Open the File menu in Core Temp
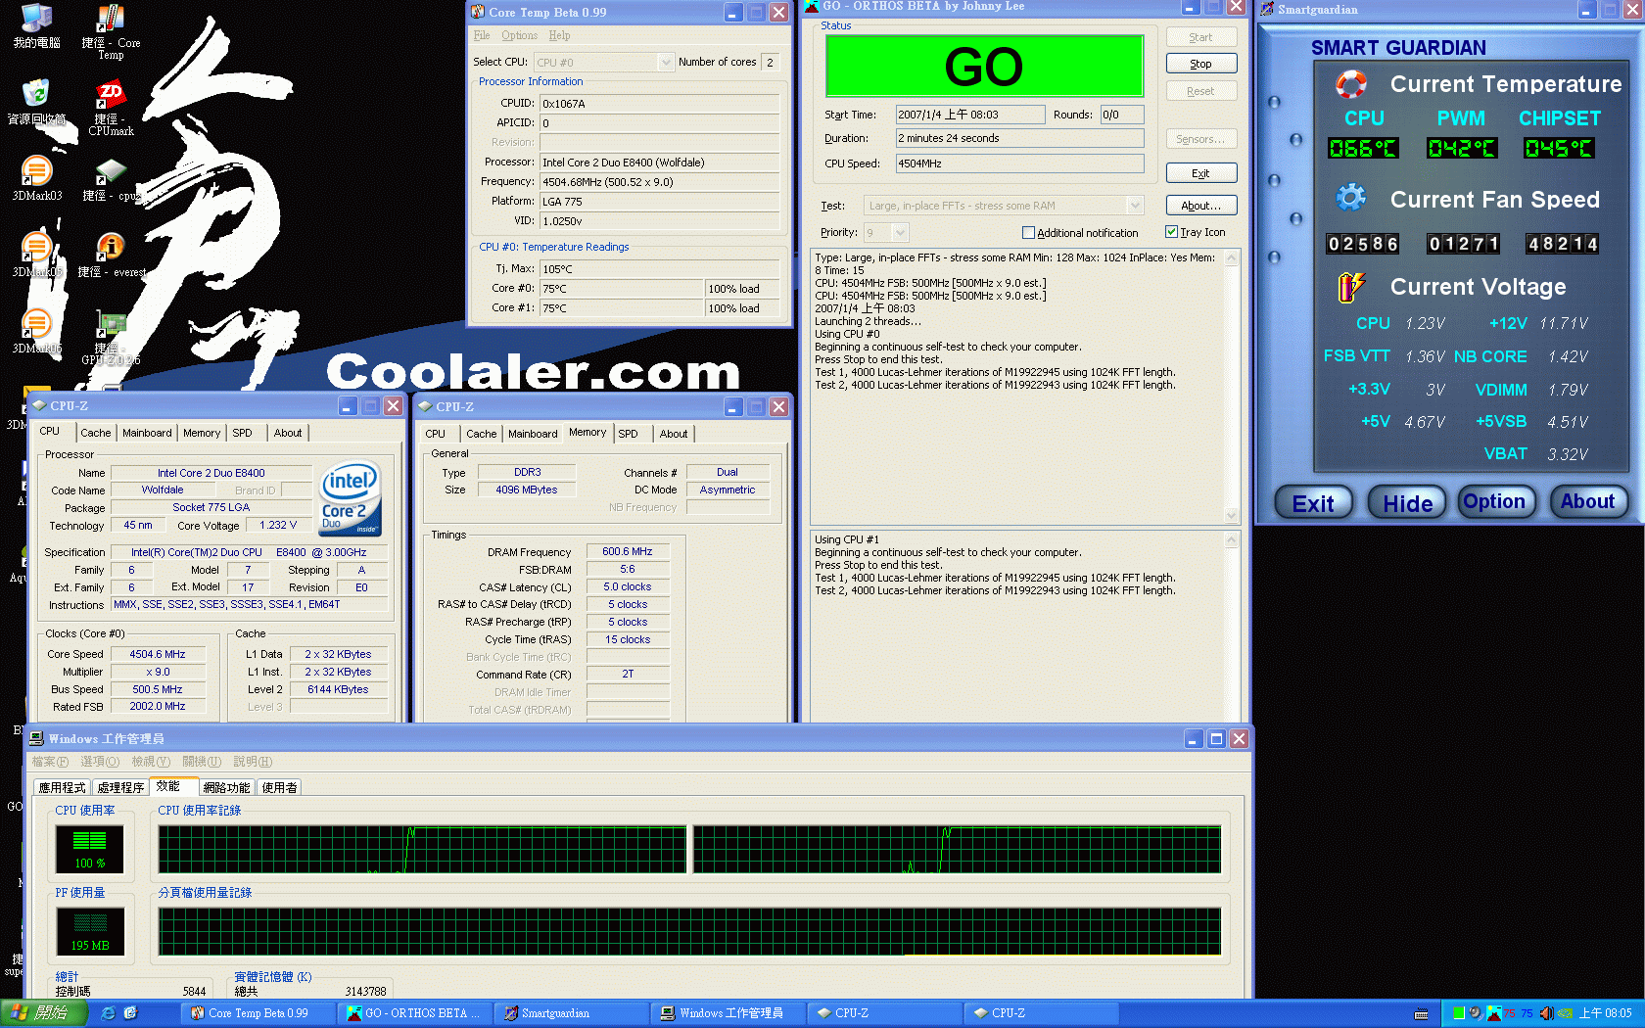Screen dimensions: 1645x1028 482,35
